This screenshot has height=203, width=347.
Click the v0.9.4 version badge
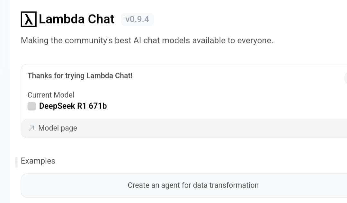coord(137,19)
